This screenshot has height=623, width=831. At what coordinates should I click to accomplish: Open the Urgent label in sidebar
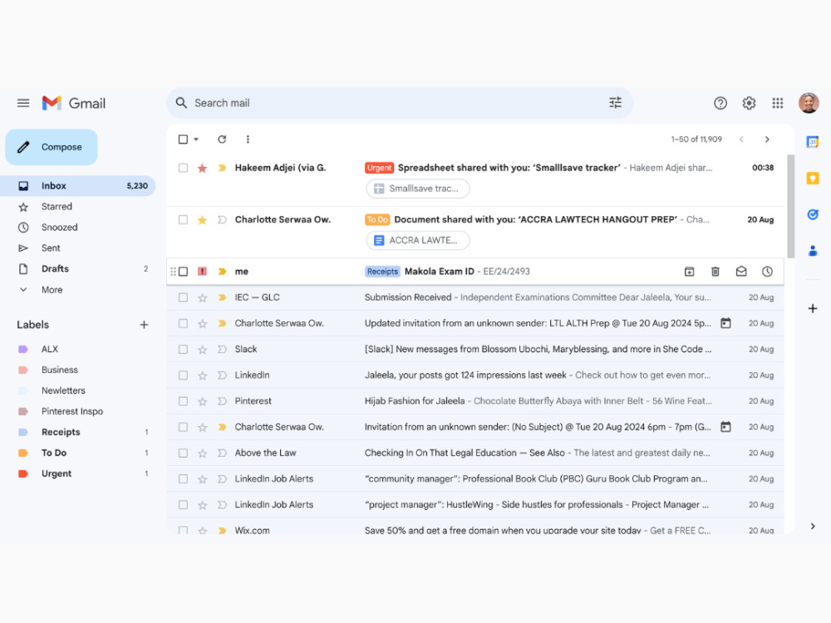[78, 473]
